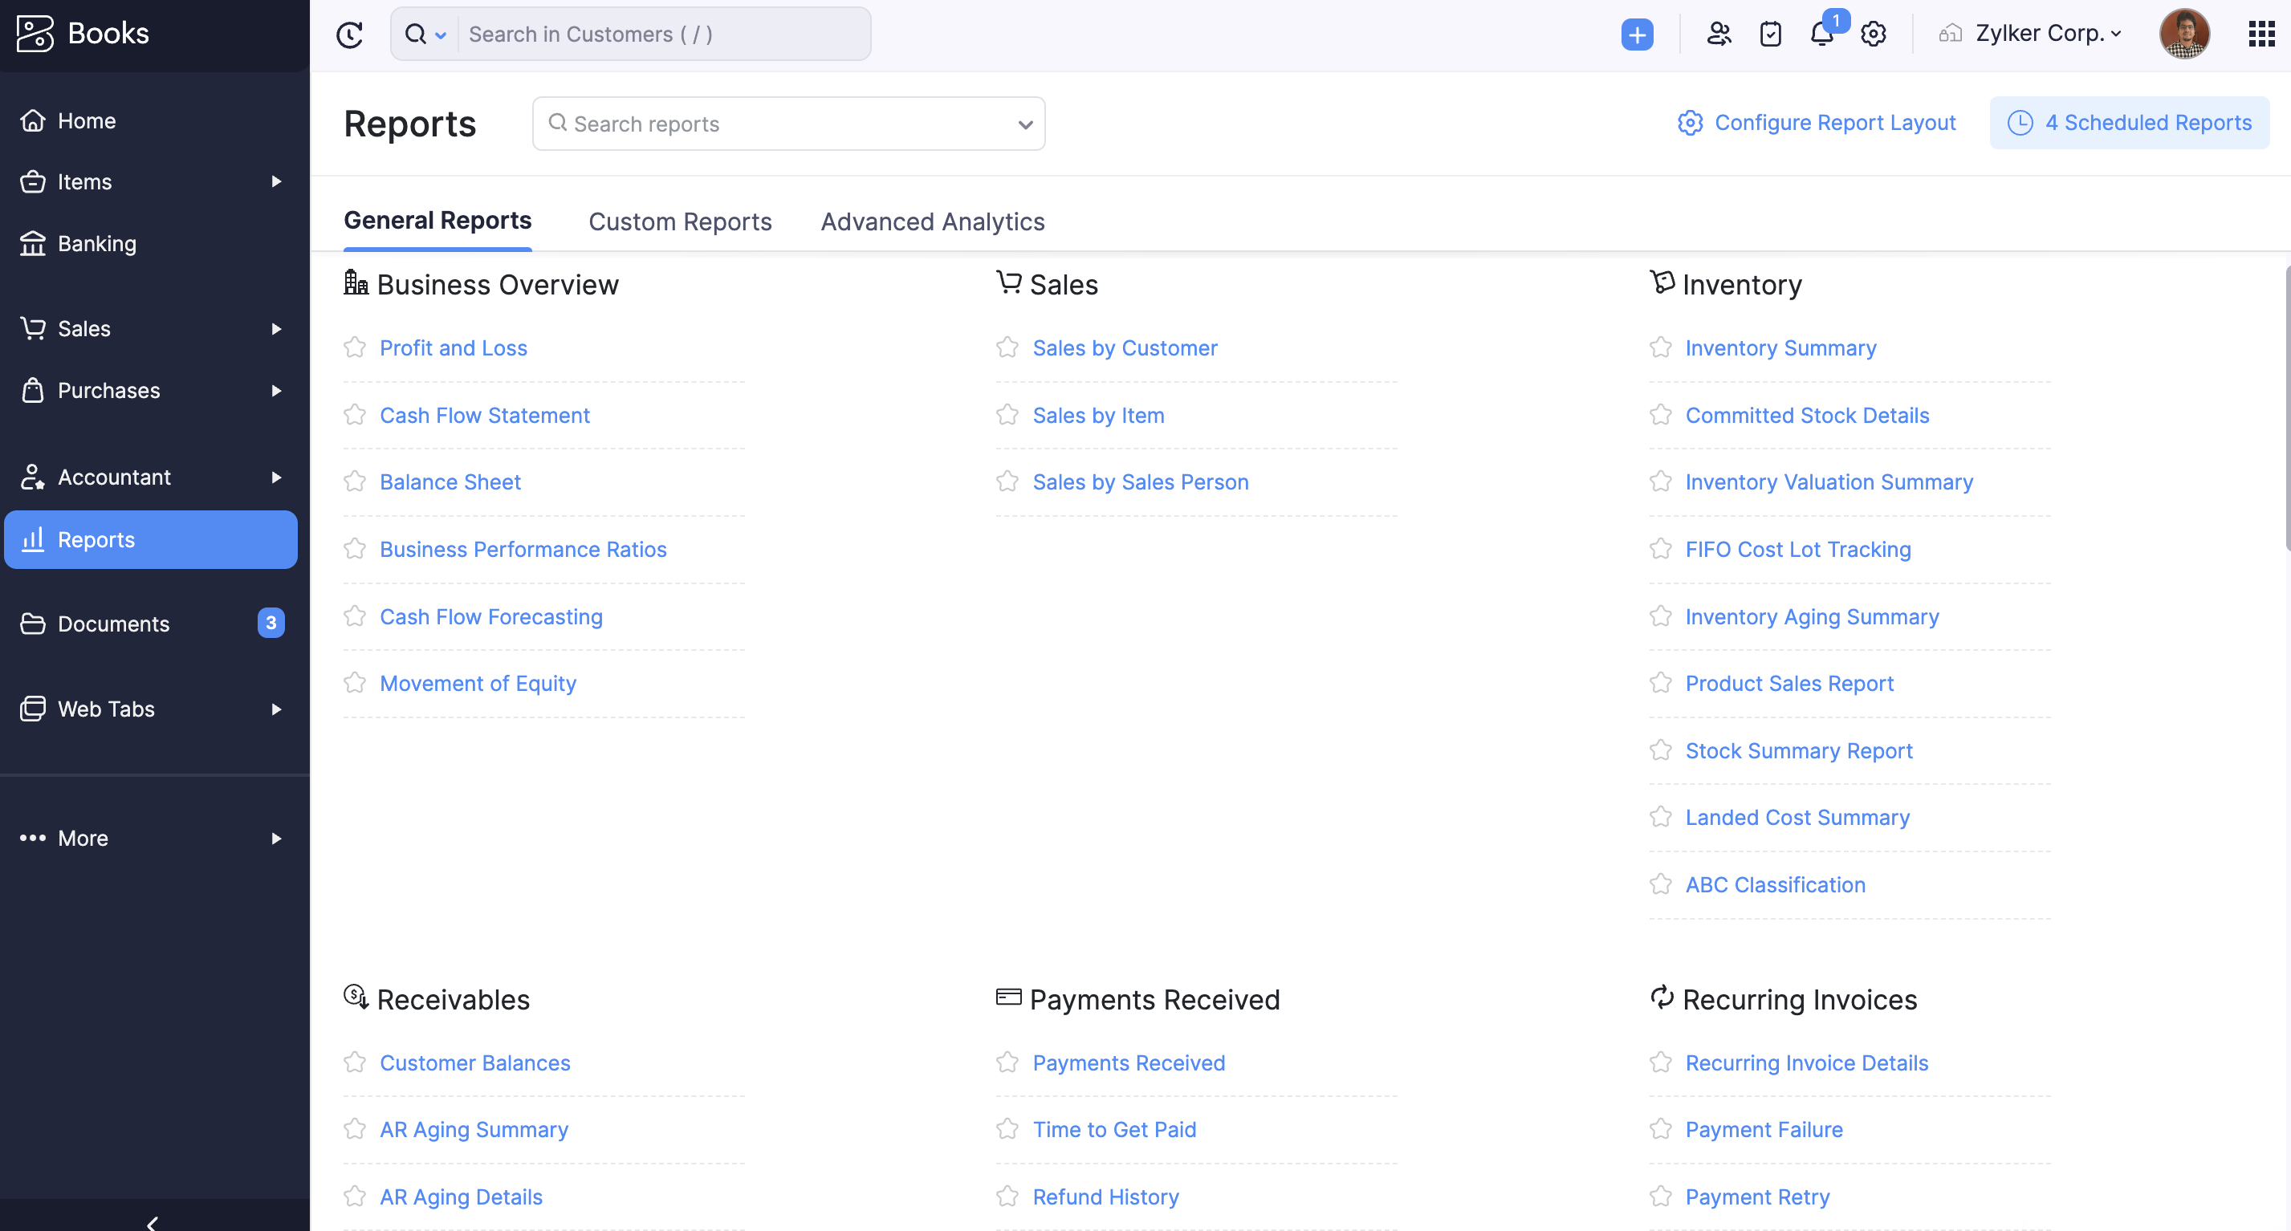Expand the Accountant sidebar menu arrow
The image size is (2291, 1231).
click(x=277, y=477)
